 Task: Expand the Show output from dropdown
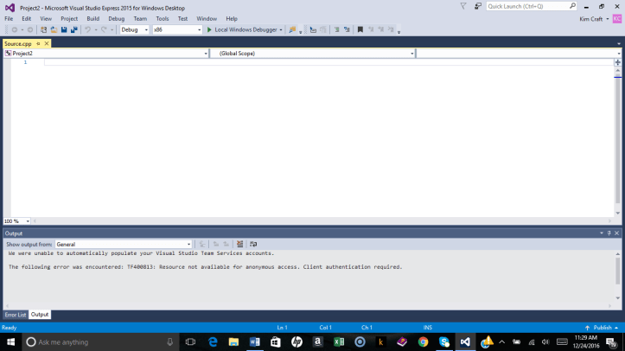tap(188, 245)
